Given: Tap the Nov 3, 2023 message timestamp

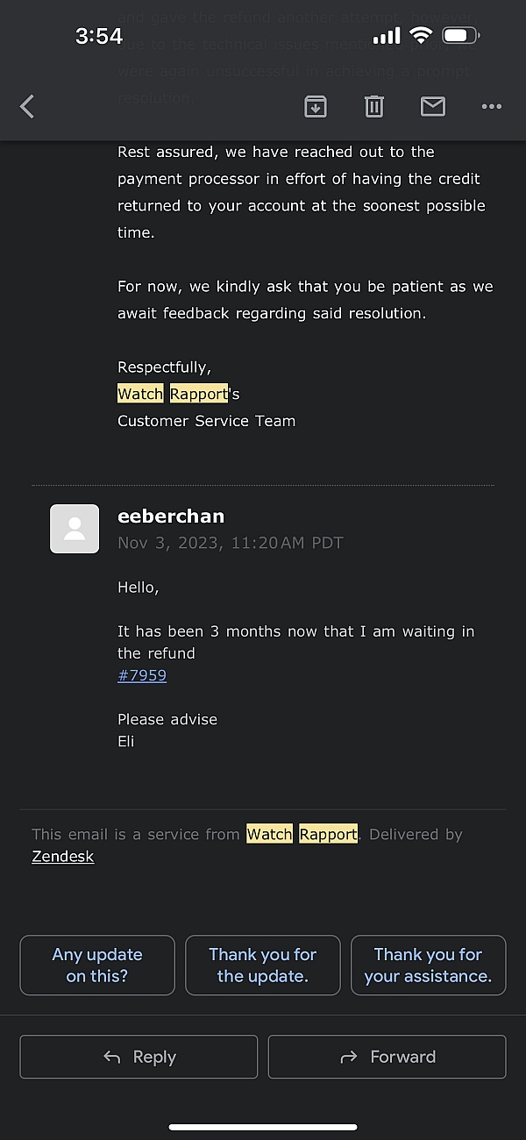Looking at the screenshot, I should coord(231,543).
